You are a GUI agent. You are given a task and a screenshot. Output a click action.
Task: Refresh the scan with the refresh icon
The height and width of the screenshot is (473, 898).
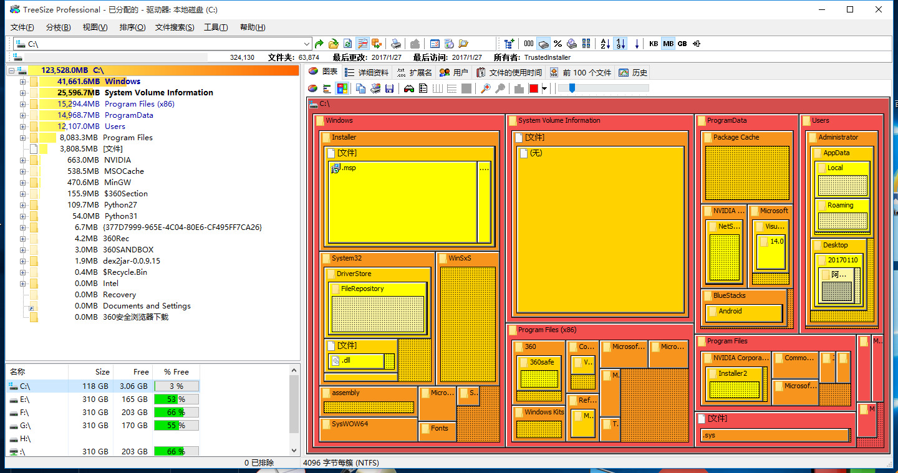pyautogui.click(x=348, y=44)
